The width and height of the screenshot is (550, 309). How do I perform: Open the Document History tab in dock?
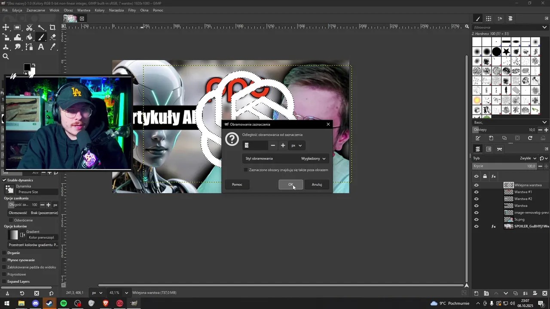(510, 18)
